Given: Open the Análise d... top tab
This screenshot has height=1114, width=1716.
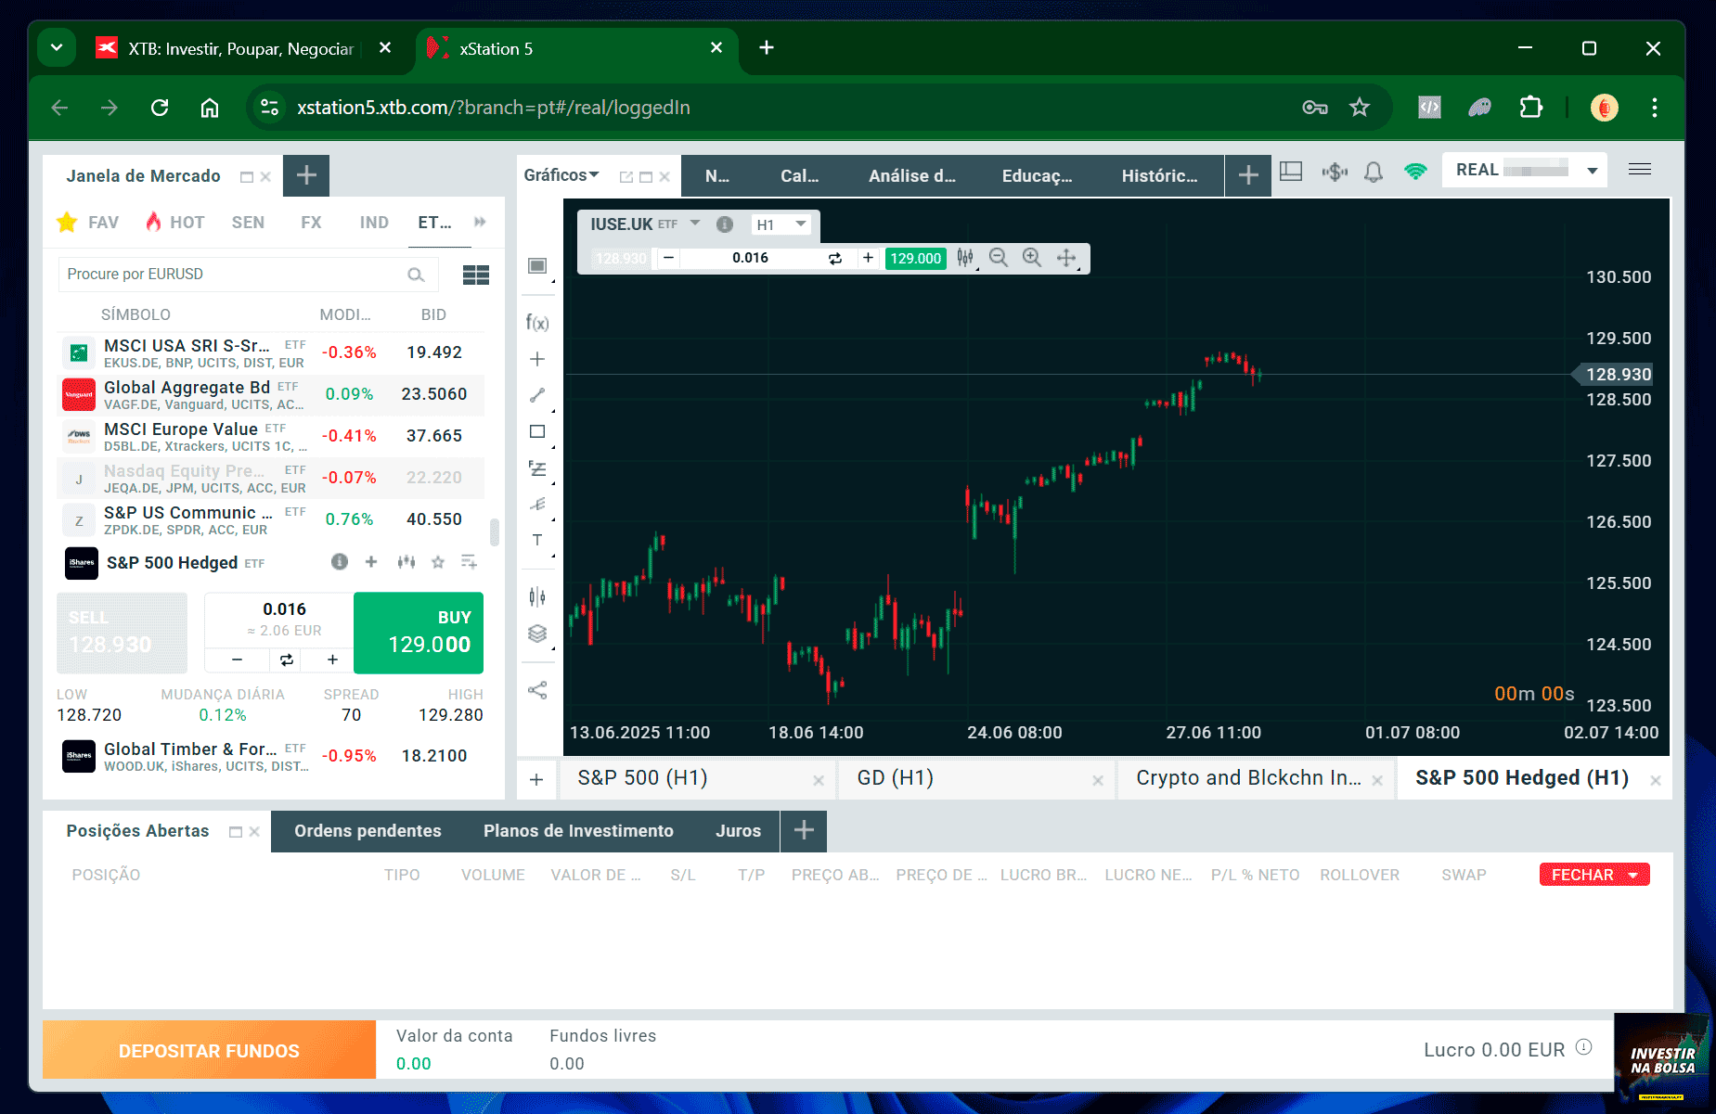Looking at the screenshot, I should point(911,175).
